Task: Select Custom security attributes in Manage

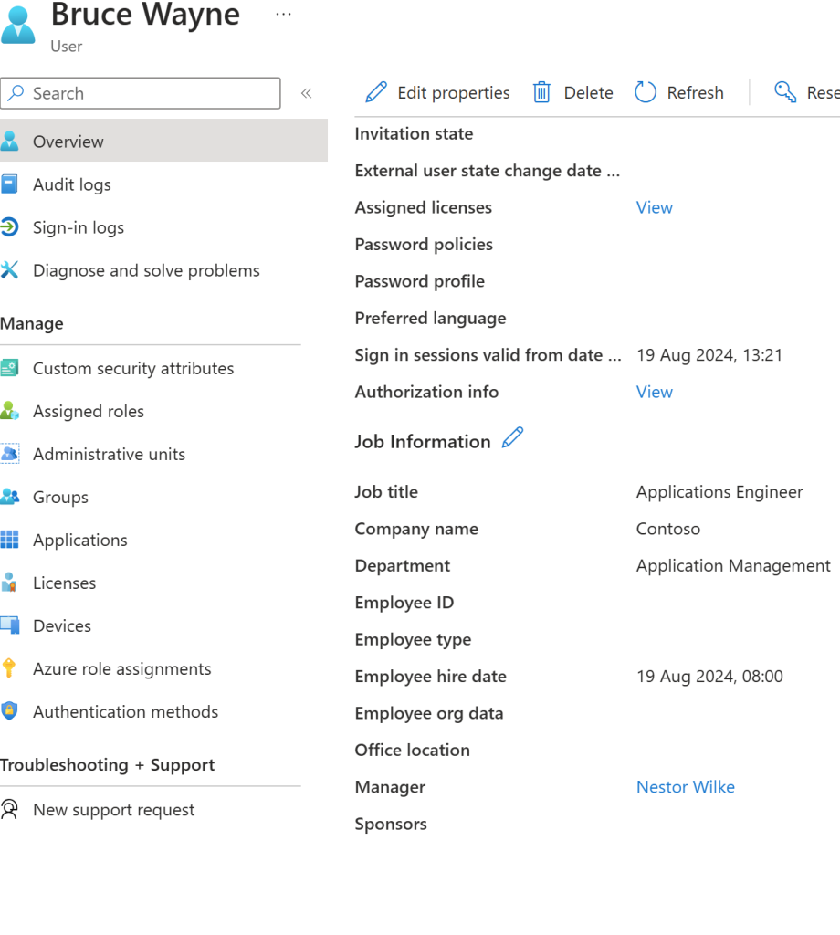Action: 132,368
